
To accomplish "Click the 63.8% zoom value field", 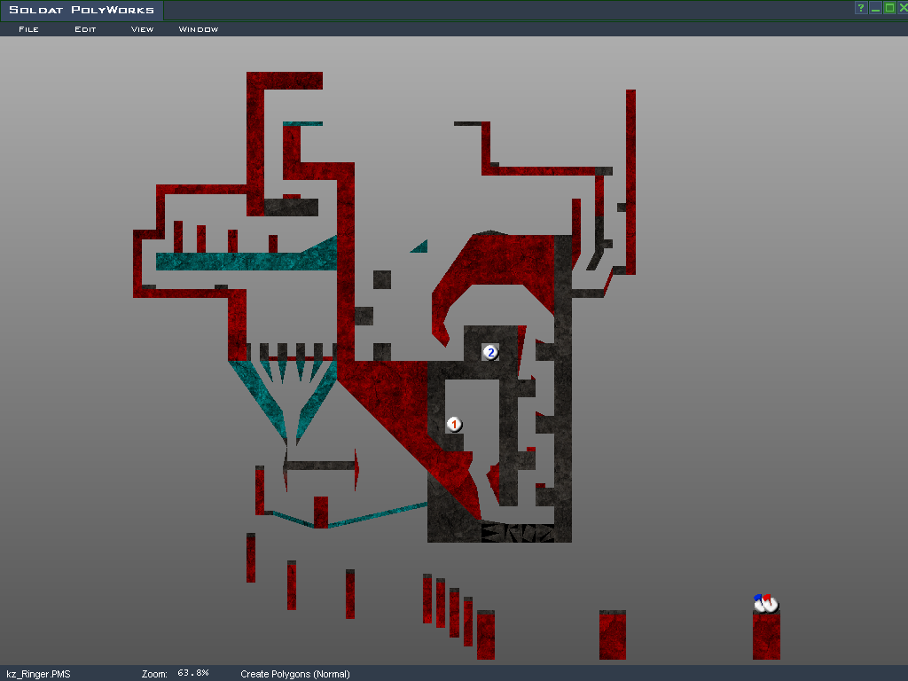I will click(x=192, y=674).
